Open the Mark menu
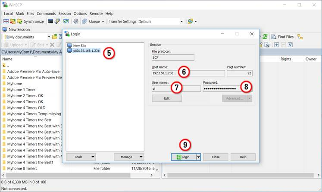 (x=20, y=13)
